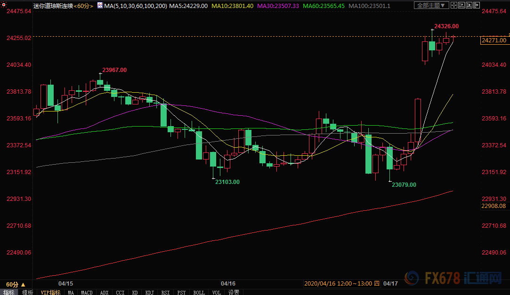Switch to the 模板 tab
The image size is (510, 295).
pyautogui.click(x=28, y=292)
